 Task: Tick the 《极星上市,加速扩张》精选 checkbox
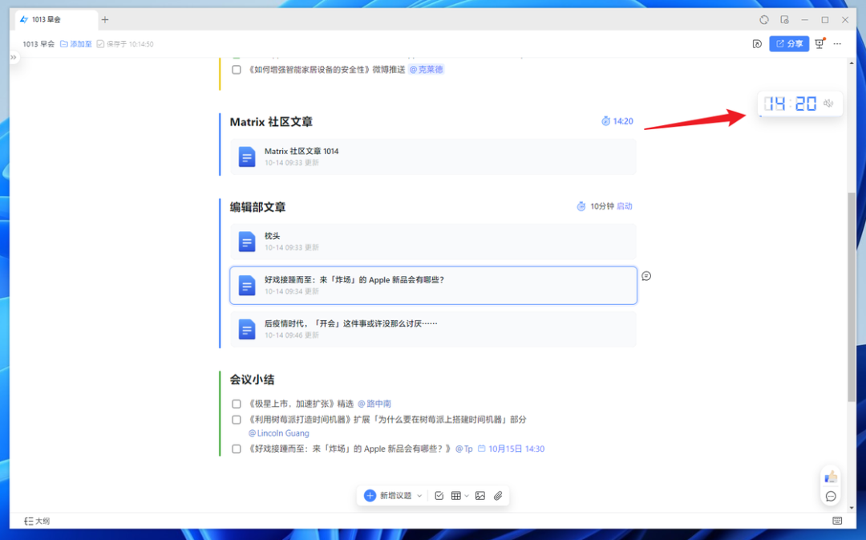click(x=237, y=404)
